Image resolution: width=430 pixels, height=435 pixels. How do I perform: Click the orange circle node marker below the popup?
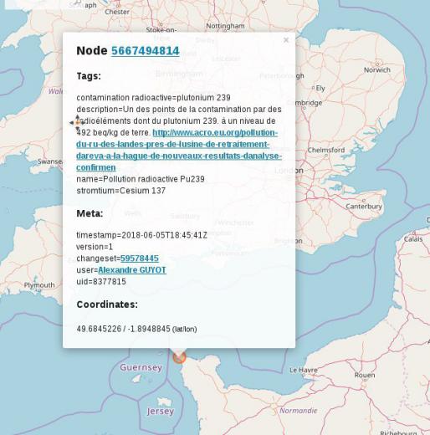pyautogui.click(x=179, y=357)
